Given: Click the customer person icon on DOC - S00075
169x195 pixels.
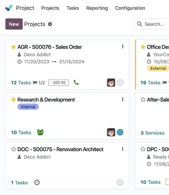Looking at the screenshot, I should pyautogui.click(x=19, y=157).
